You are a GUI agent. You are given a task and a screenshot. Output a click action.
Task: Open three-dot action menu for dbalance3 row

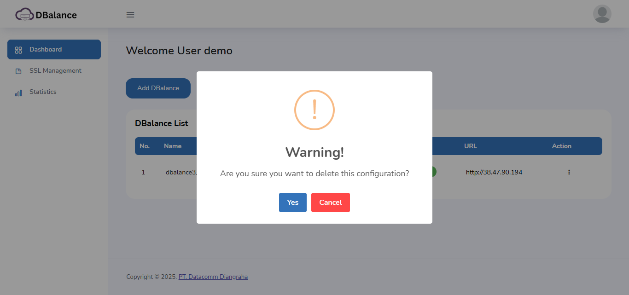pyautogui.click(x=569, y=172)
